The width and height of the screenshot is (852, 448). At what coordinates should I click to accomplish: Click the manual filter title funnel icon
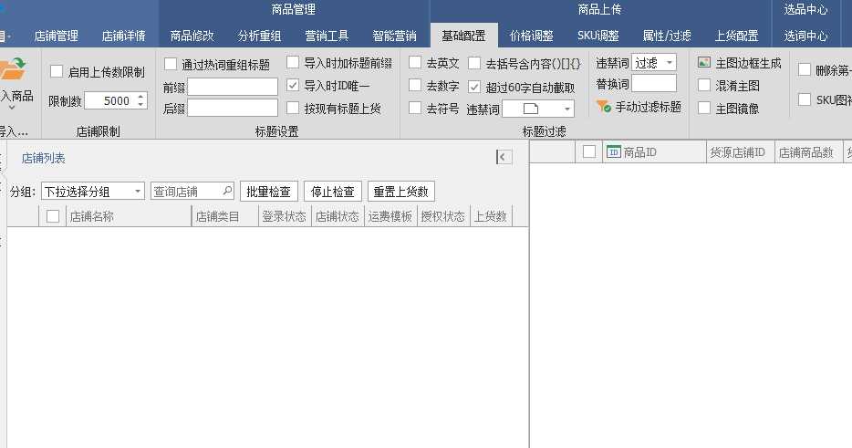tap(603, 107)
